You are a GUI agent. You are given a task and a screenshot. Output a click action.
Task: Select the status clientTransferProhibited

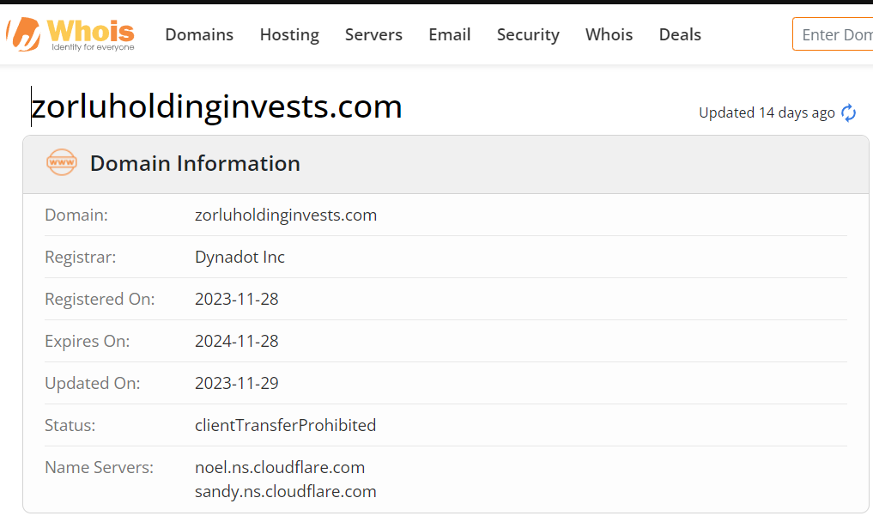point(286,425)
